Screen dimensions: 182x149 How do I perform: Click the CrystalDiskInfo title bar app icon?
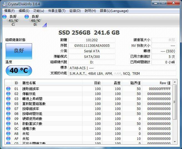[x=4, y=4]
